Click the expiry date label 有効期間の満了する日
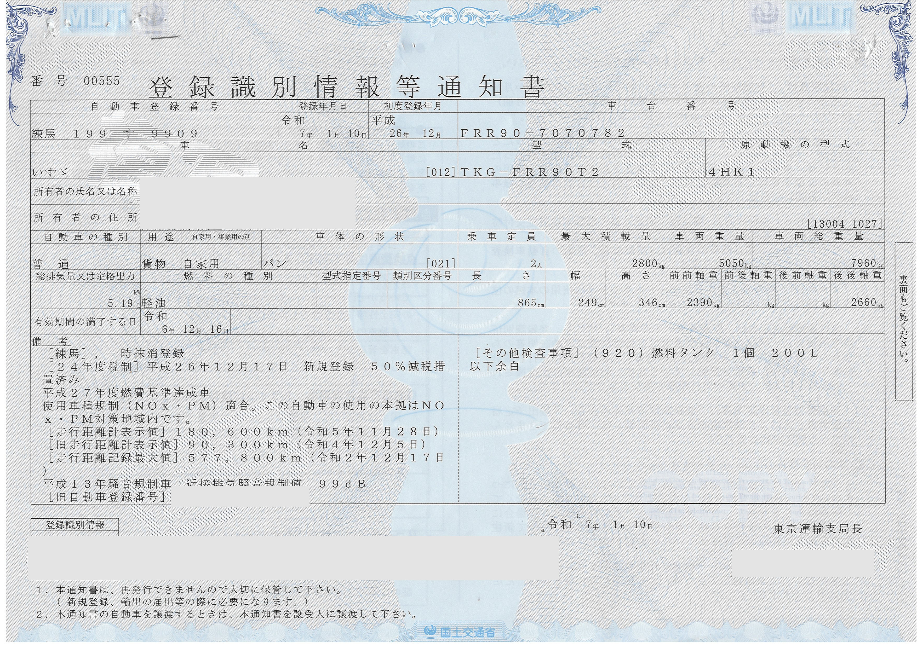917x648 pixels. (85, 322)
